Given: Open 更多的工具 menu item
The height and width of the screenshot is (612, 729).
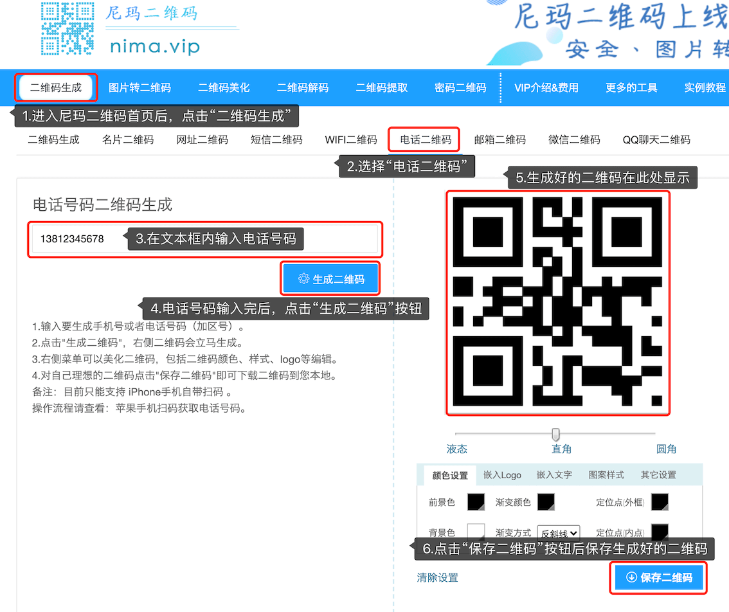Looking at the screenshot, I should point(631,87).
